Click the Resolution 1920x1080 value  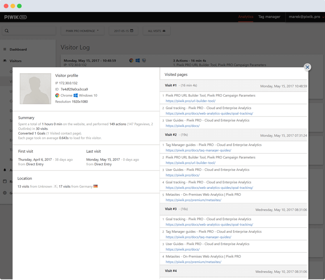coord(80,101)
